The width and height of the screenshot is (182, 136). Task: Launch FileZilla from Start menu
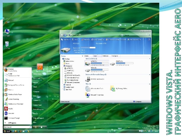(x=9, y=109)
